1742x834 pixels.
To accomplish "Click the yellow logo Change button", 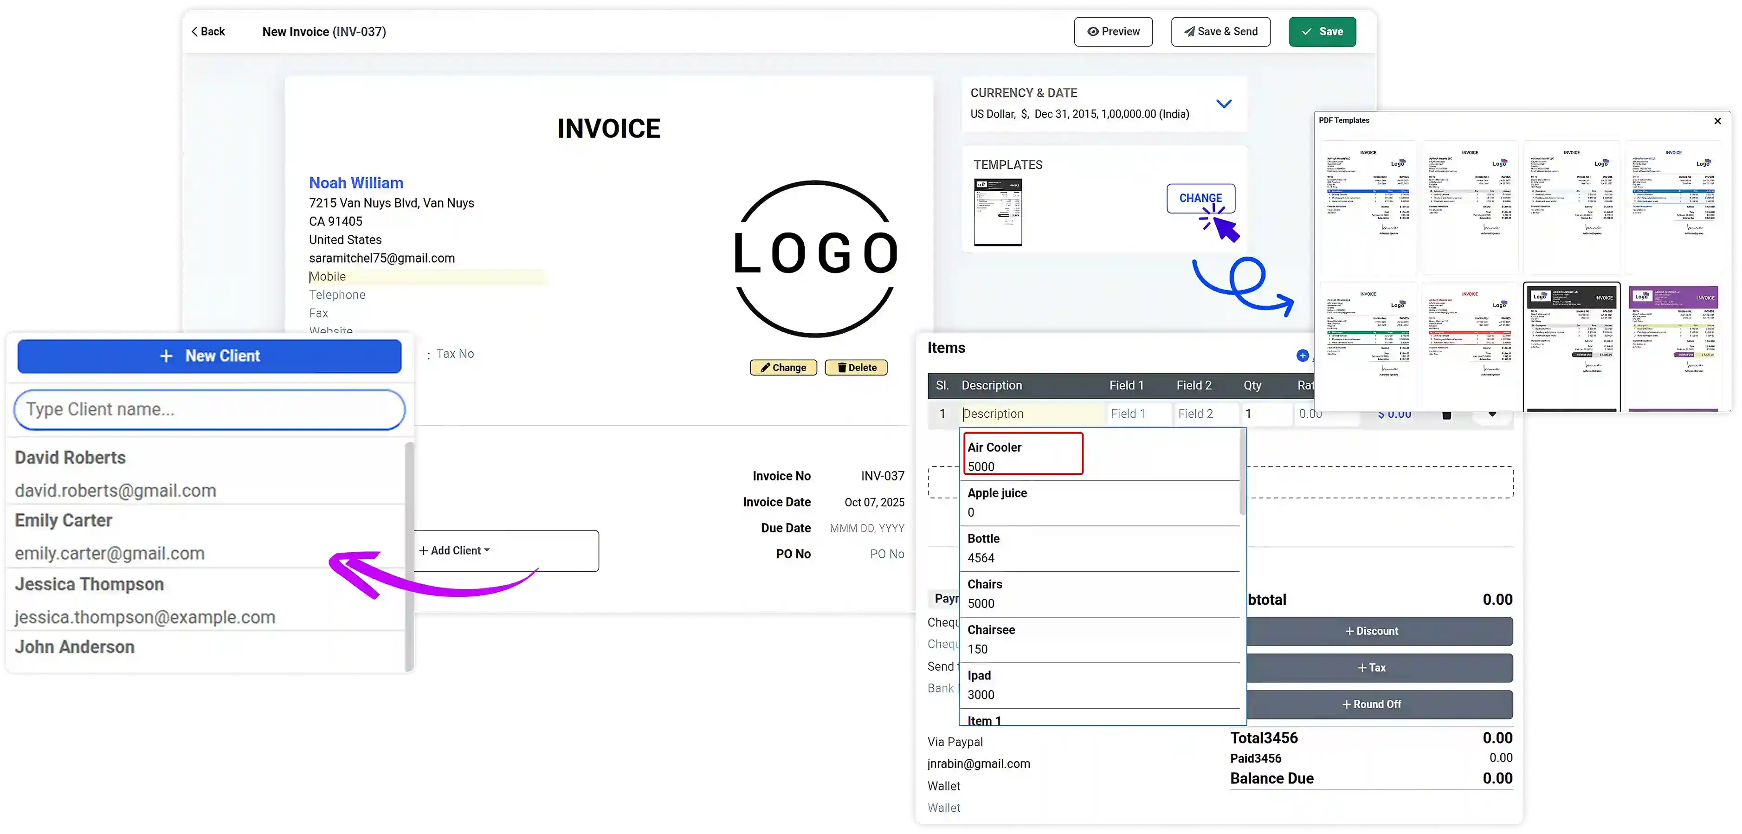I will 783,367.
